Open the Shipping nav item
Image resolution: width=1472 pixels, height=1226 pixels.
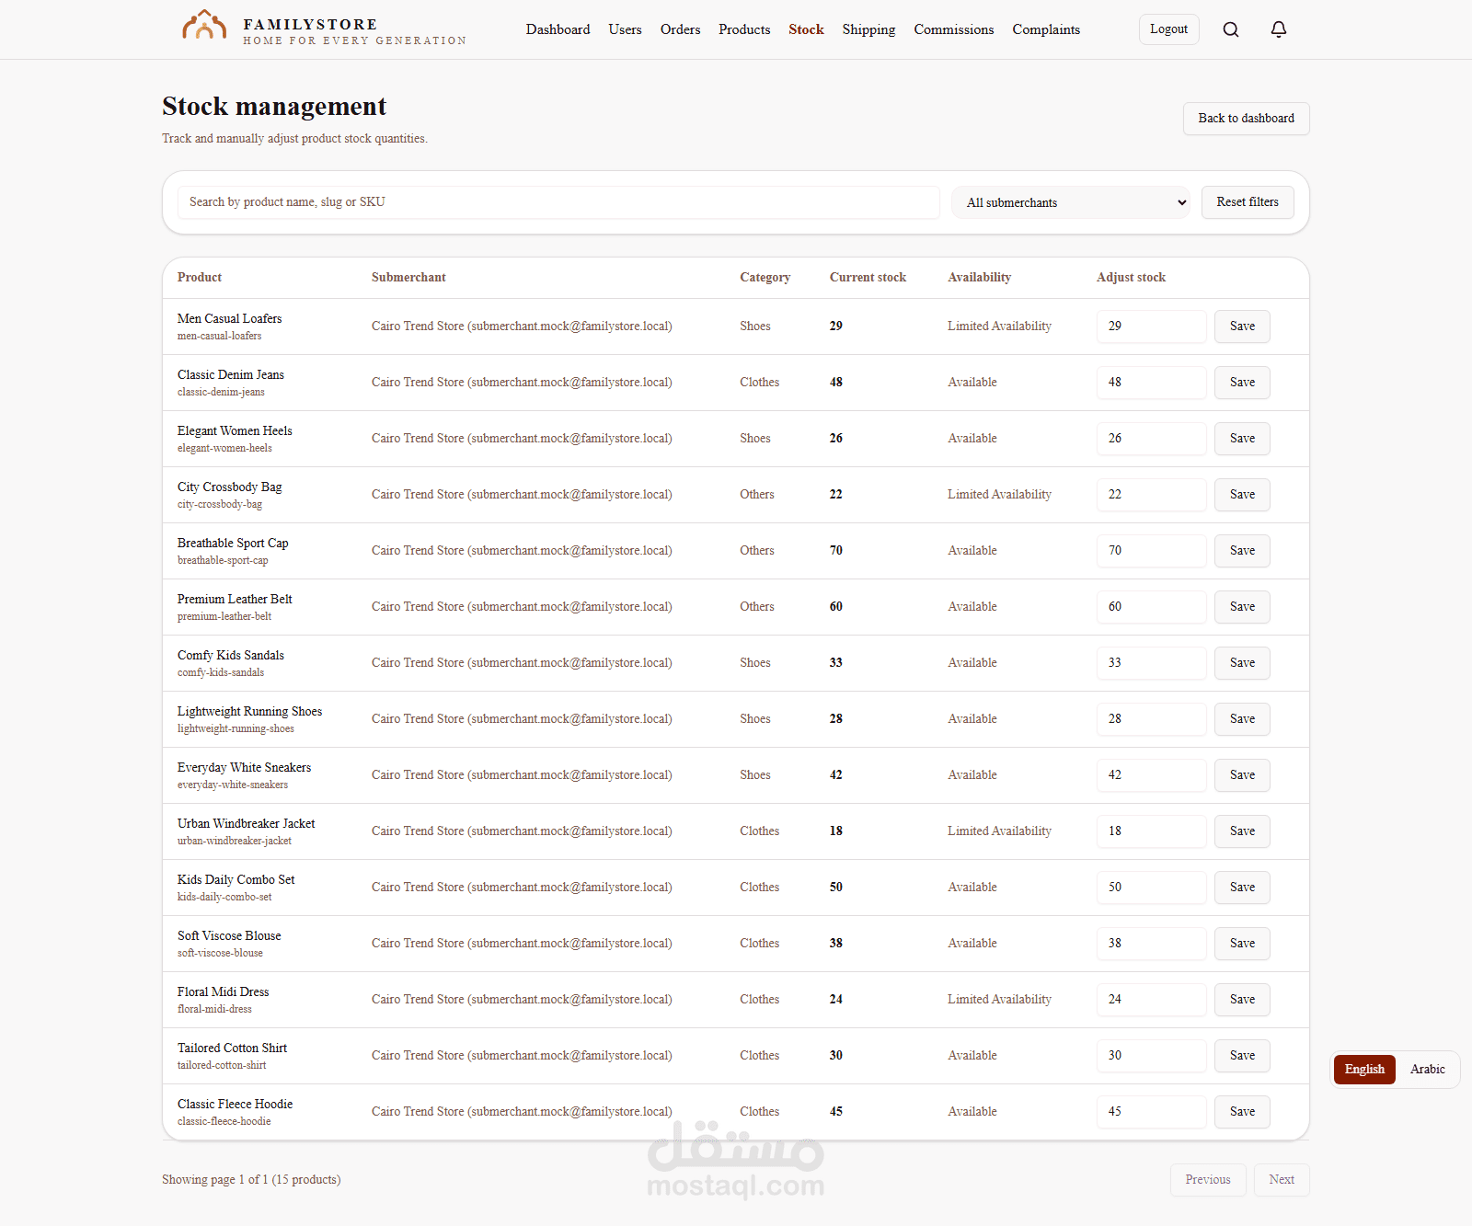868,29
